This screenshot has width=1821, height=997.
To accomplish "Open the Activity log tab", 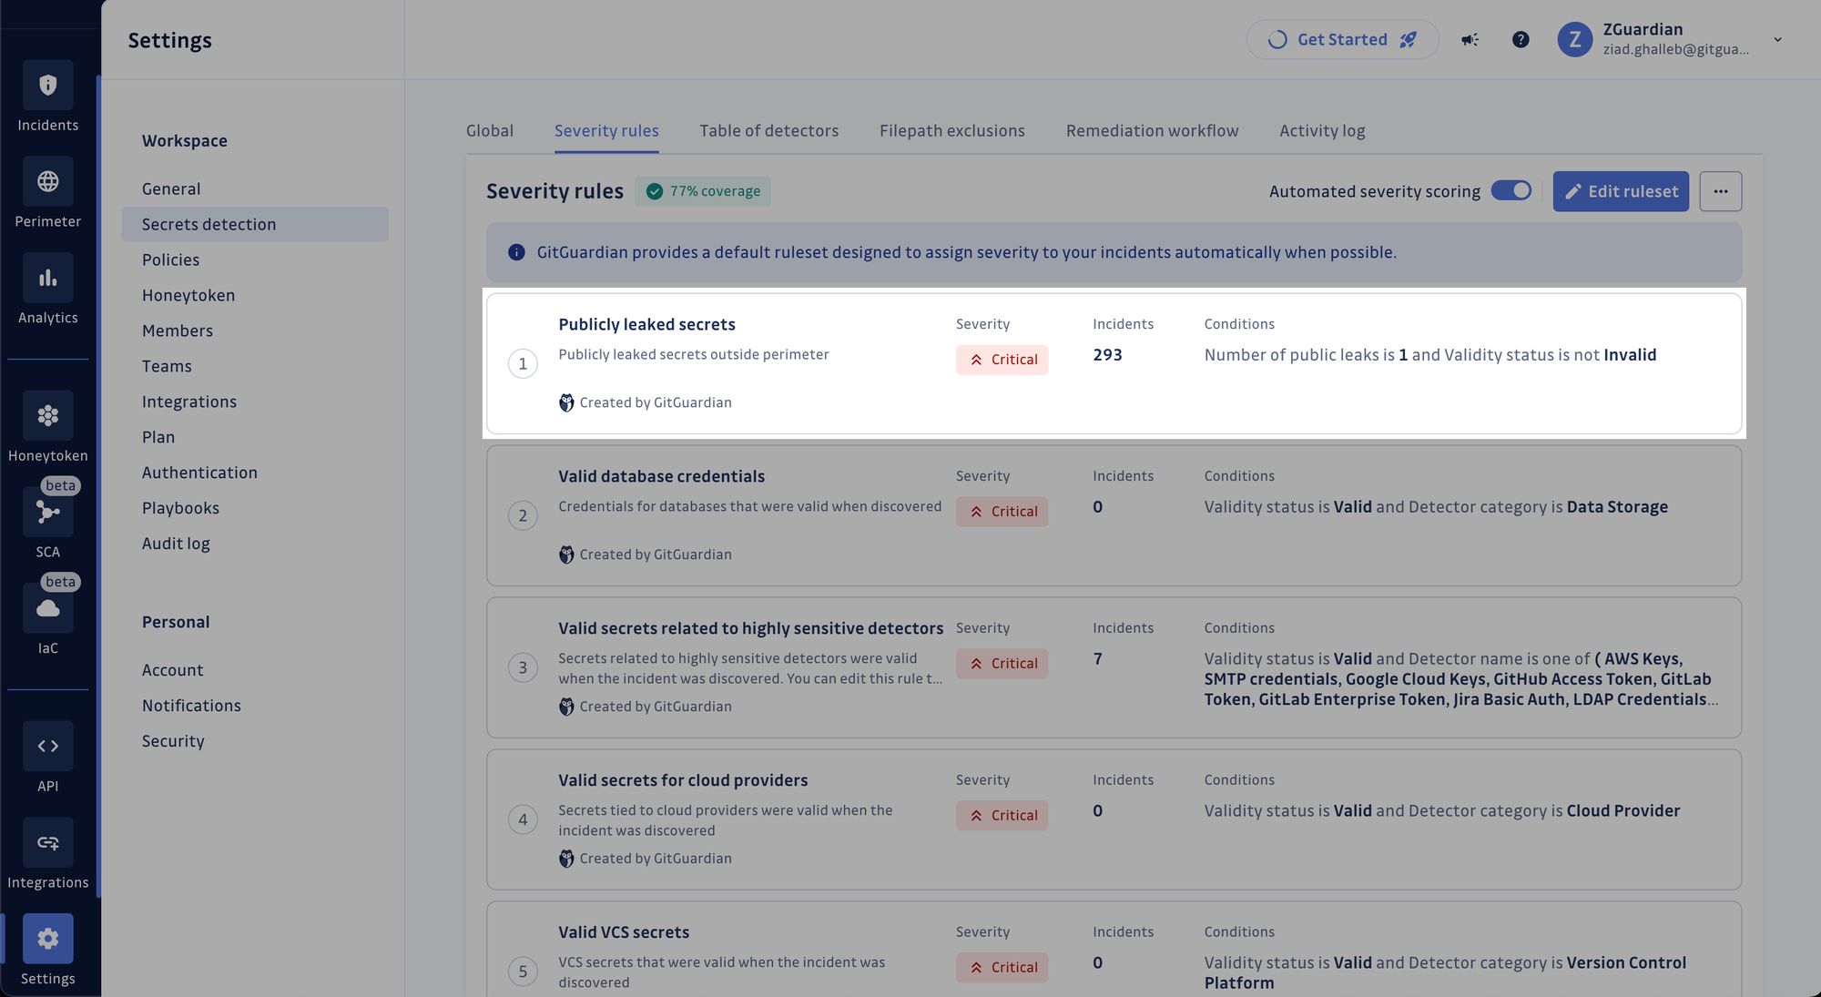I will tap(1322, 130).
